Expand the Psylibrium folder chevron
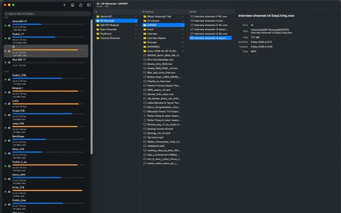 pyautogui.click(x=136, y=34)
